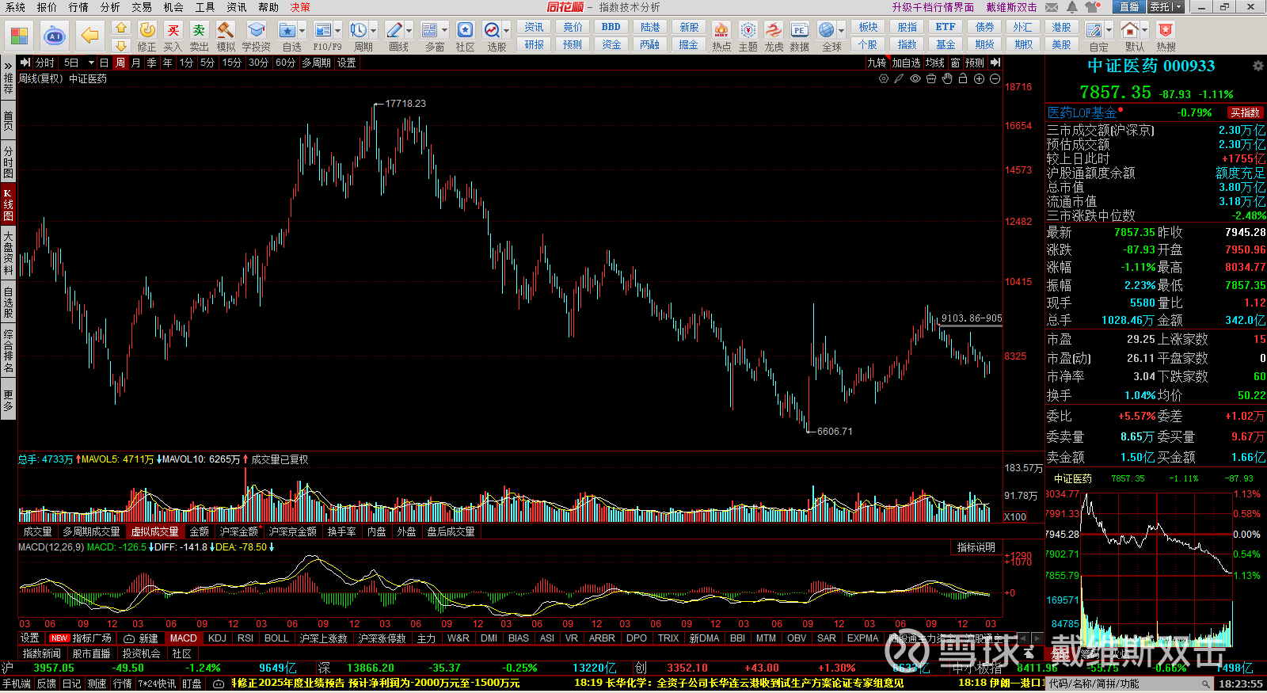Image resolution: width=1267 pixels, height=693 pixels.
Task: Open the 选股 dropdown arrow
Action: (506, 31)
